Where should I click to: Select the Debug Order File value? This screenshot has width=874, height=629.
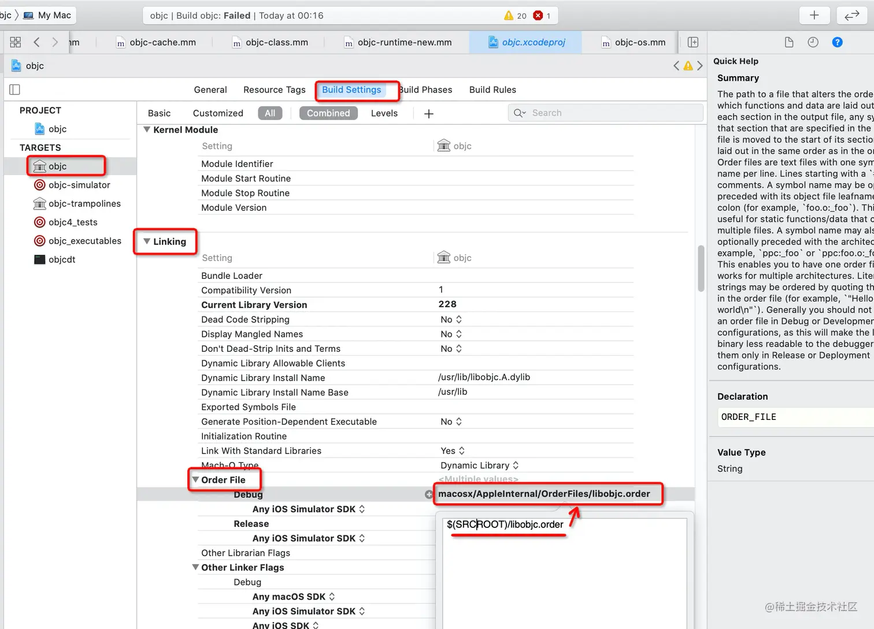pyautogui.click(x=544, y=494)
